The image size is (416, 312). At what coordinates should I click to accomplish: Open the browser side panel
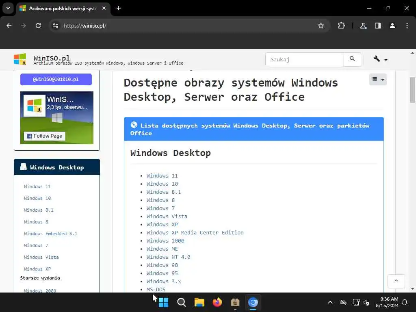click(x=378, y=26)
